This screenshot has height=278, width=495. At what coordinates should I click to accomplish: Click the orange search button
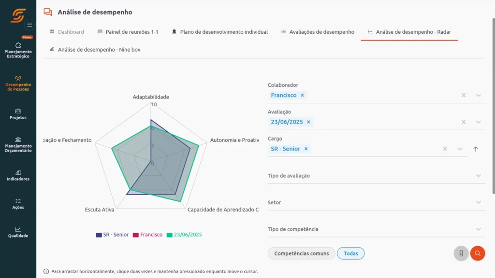point(477,253)
